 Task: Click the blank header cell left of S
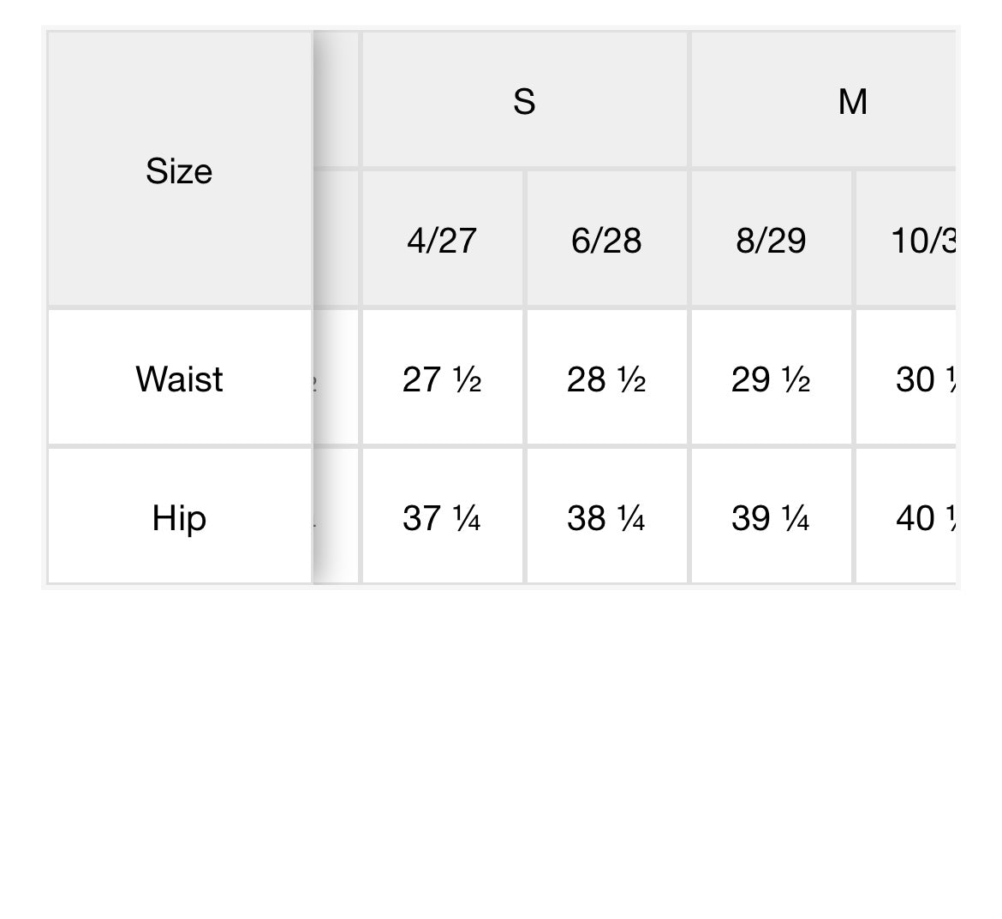coord(337,101)
